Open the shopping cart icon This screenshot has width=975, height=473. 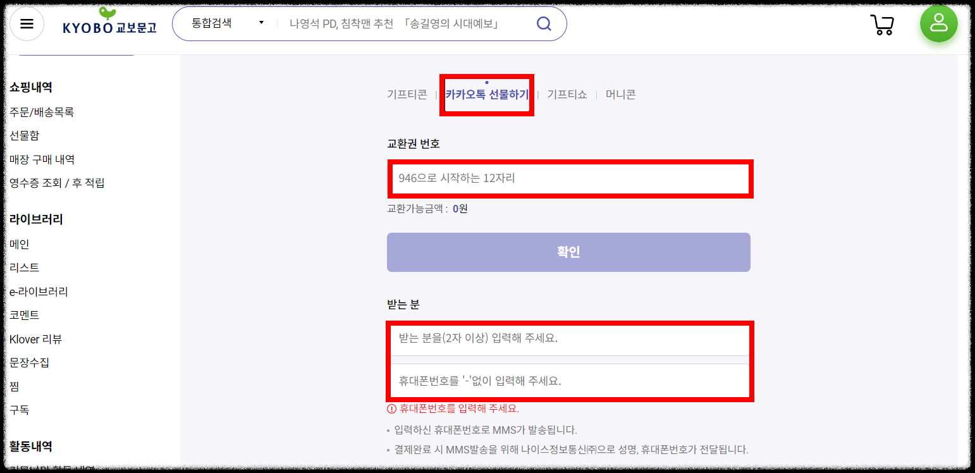coord(882,25)
